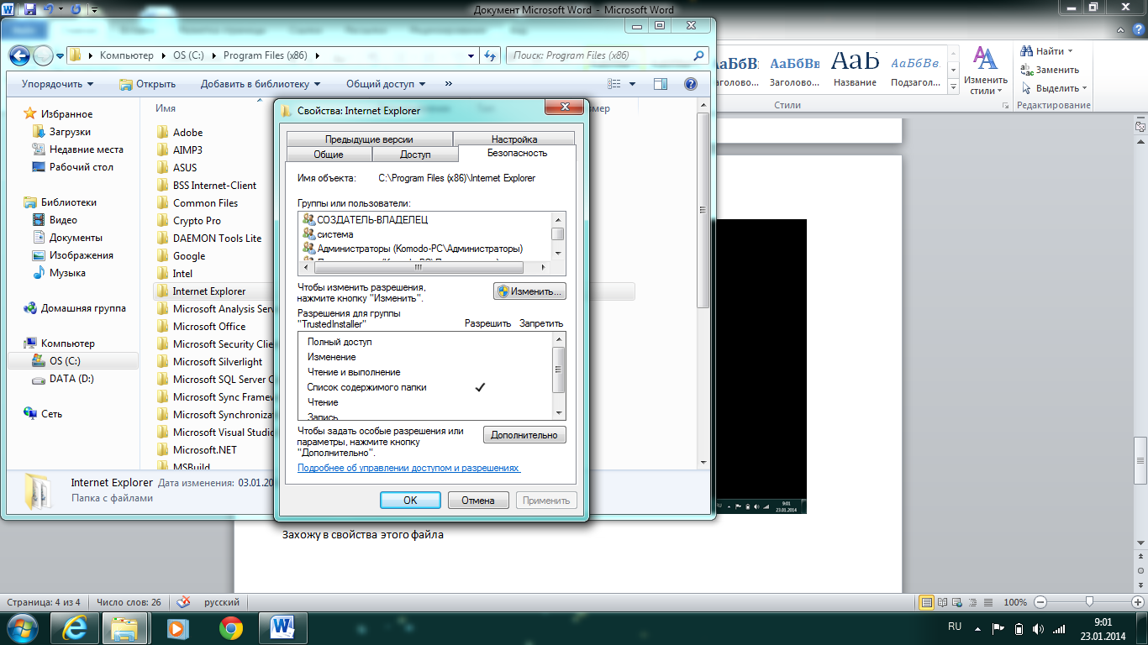Open the Предыдущие версии tab
The height and width of the screenshot is (645, 1148).
click(369, 139)
